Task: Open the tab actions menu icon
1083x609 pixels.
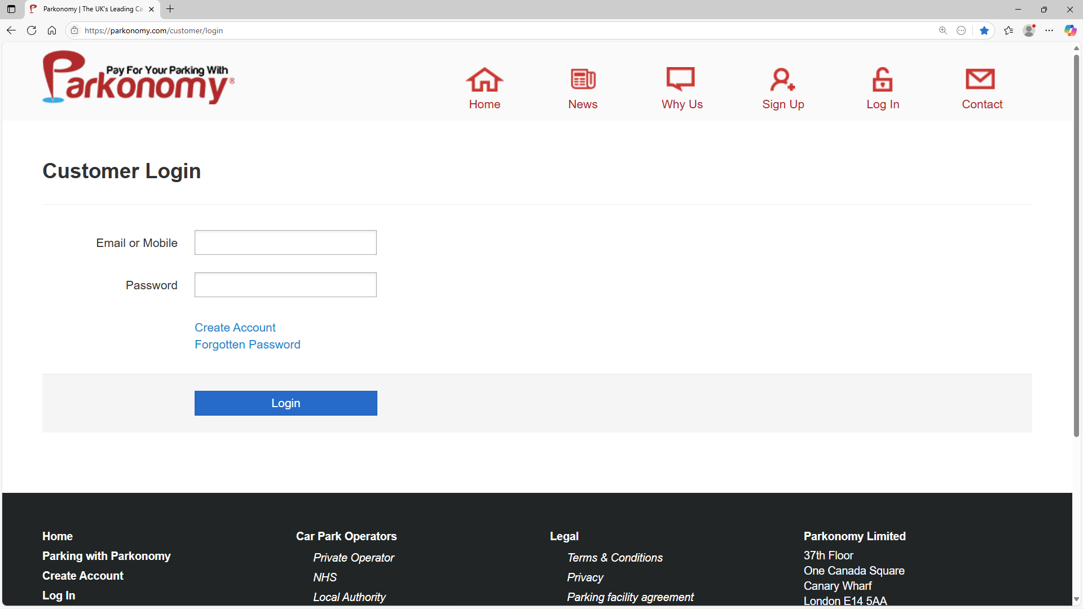Action: click(x=11, y=9)
